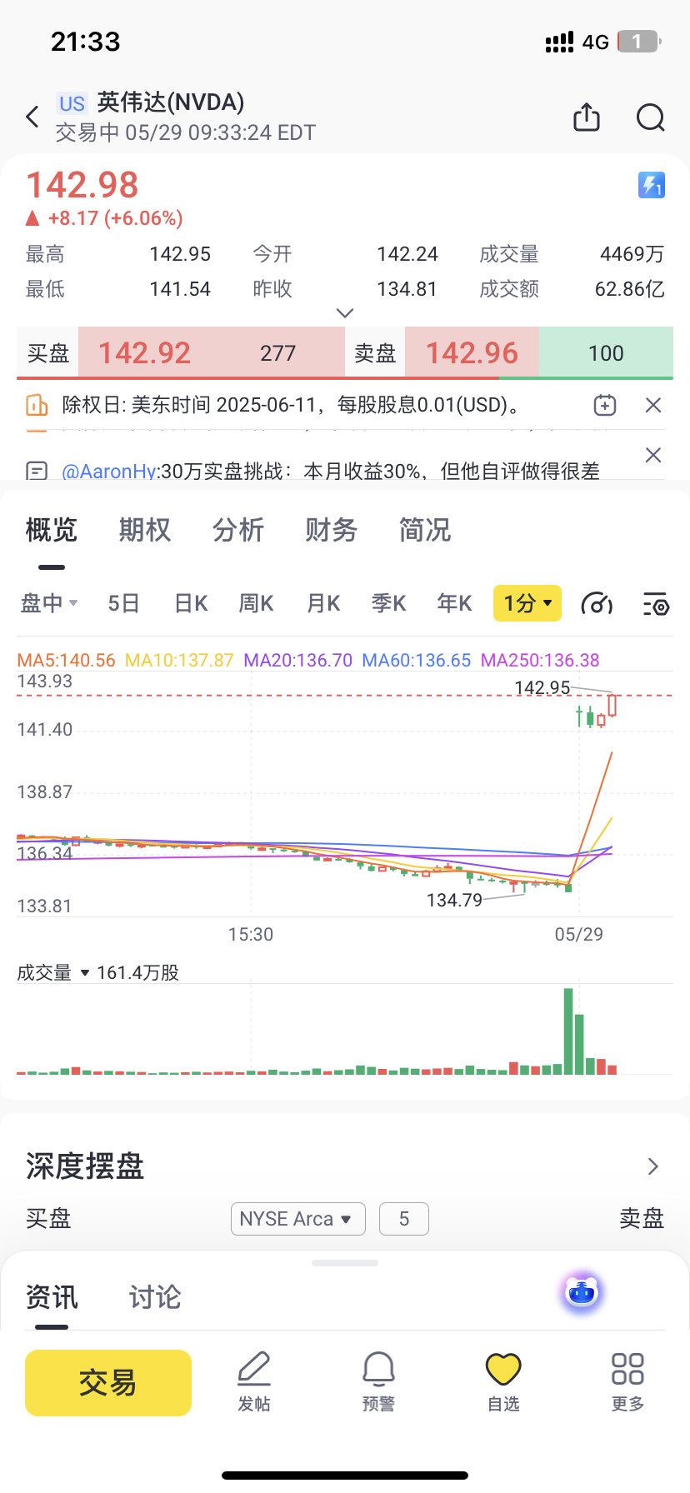Switch to 期权 tab
The height and width of the screenshot is (1493, 690).
(x=145, y=530)
